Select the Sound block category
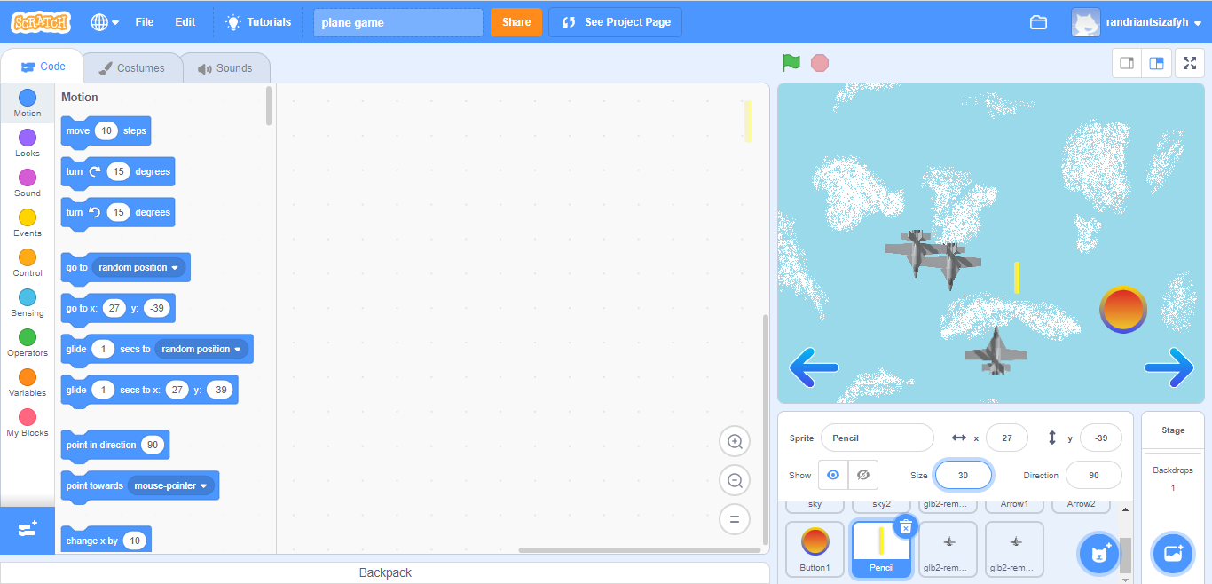The height and width of the screenshot is (584, 1212). 28,184
